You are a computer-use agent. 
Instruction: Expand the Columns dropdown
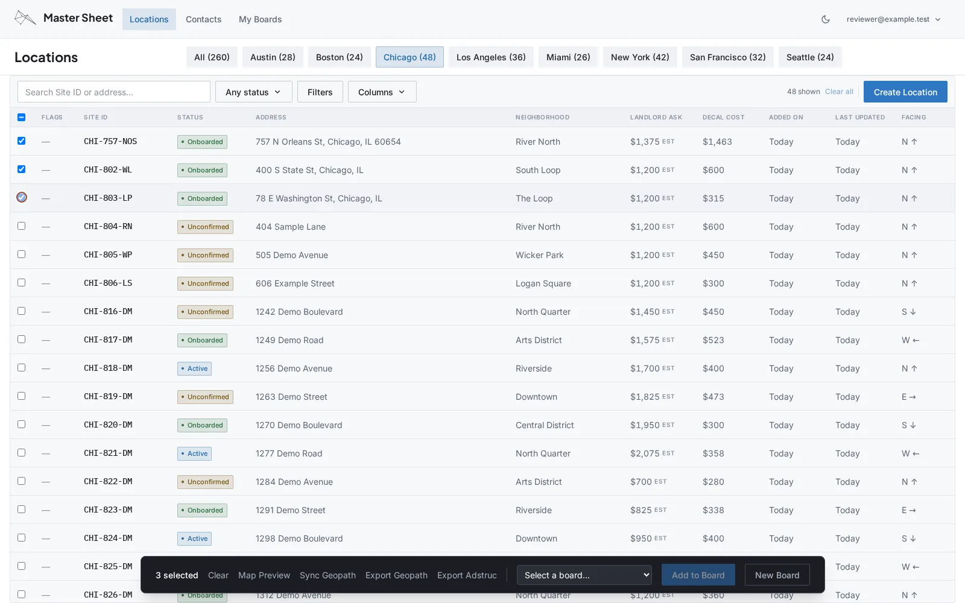(382, 92)
